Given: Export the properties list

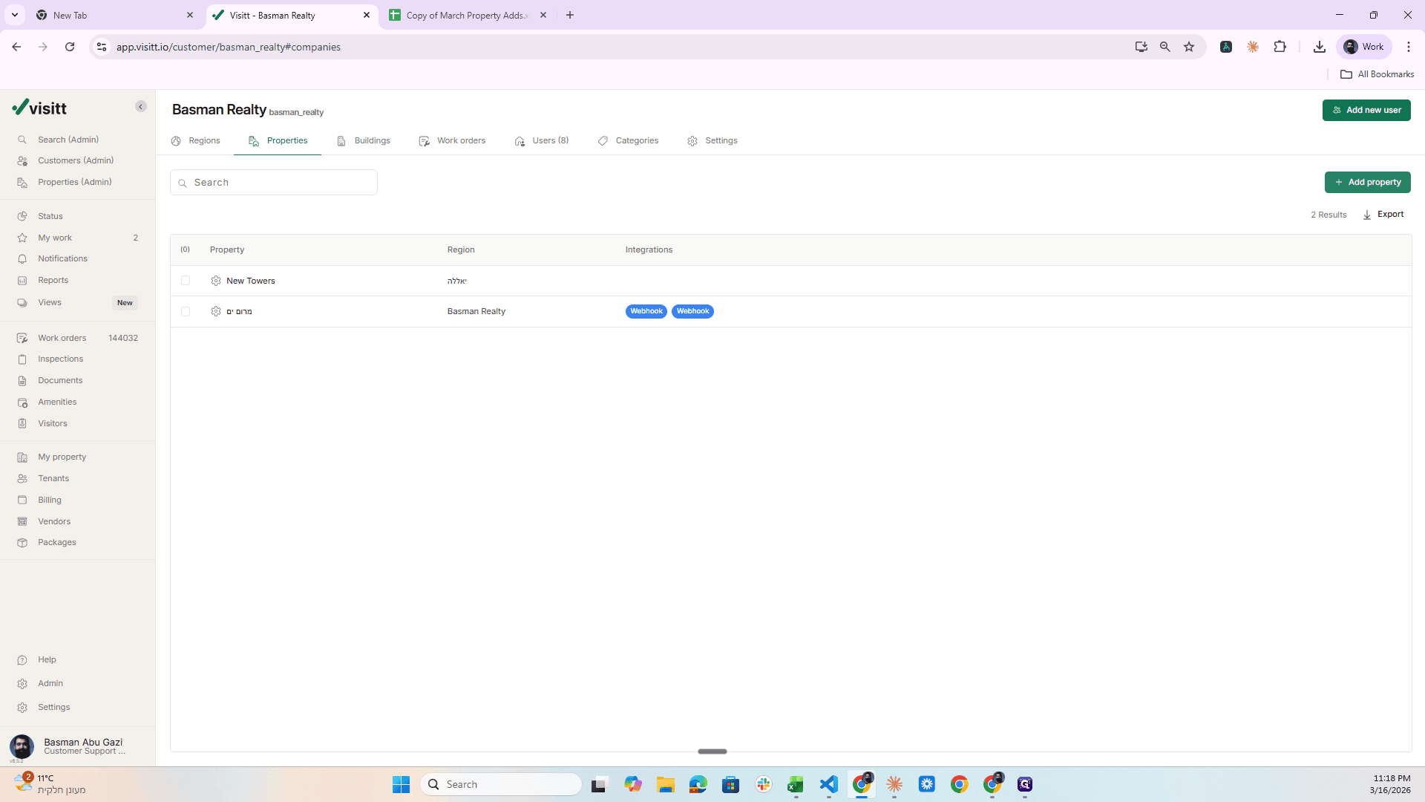Looking at the screenshot, I should (x=1383, y=215).
